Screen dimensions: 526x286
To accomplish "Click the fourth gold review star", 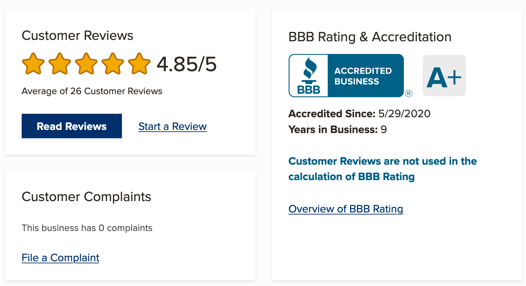I will (113, 64).
